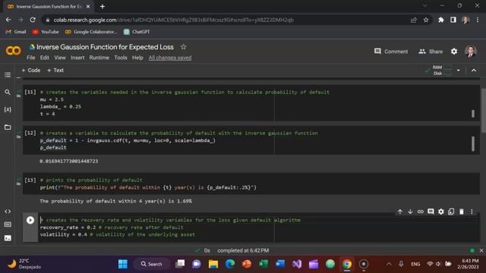Open the Edit menu
486x273 pixels.
pyautogui.click(x=44, y=58)
